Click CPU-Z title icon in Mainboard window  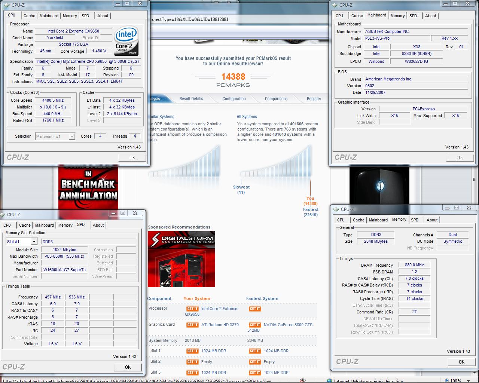point(335,5)
